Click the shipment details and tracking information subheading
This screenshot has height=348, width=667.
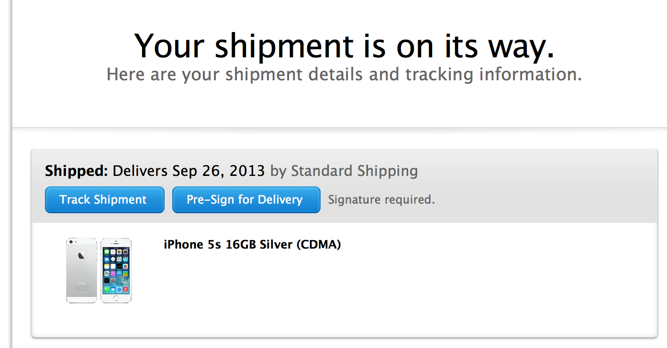[344, 75]
